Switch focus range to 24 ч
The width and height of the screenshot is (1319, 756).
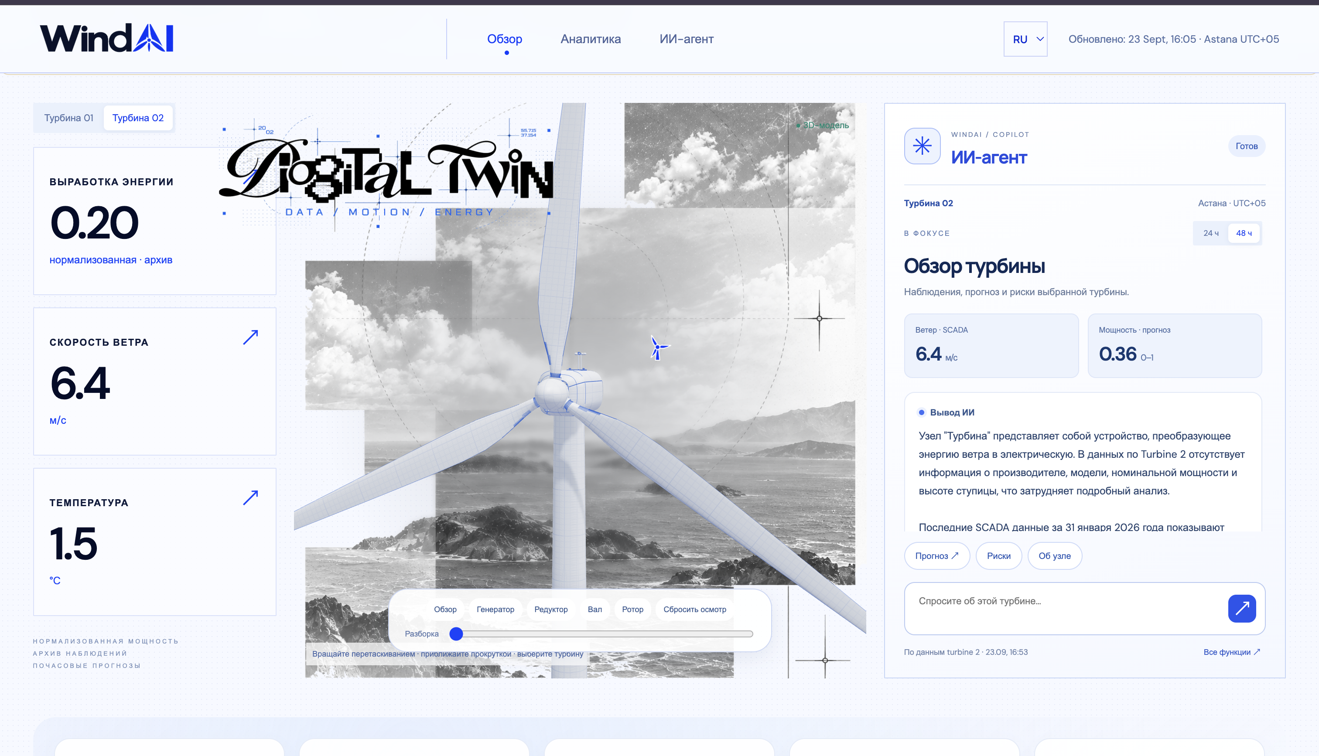point(1211,233)
